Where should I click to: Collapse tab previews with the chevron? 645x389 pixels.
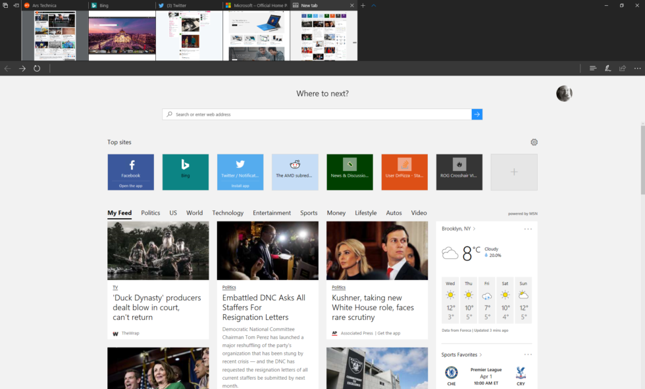pyautogui.click(x=373, y=5)
